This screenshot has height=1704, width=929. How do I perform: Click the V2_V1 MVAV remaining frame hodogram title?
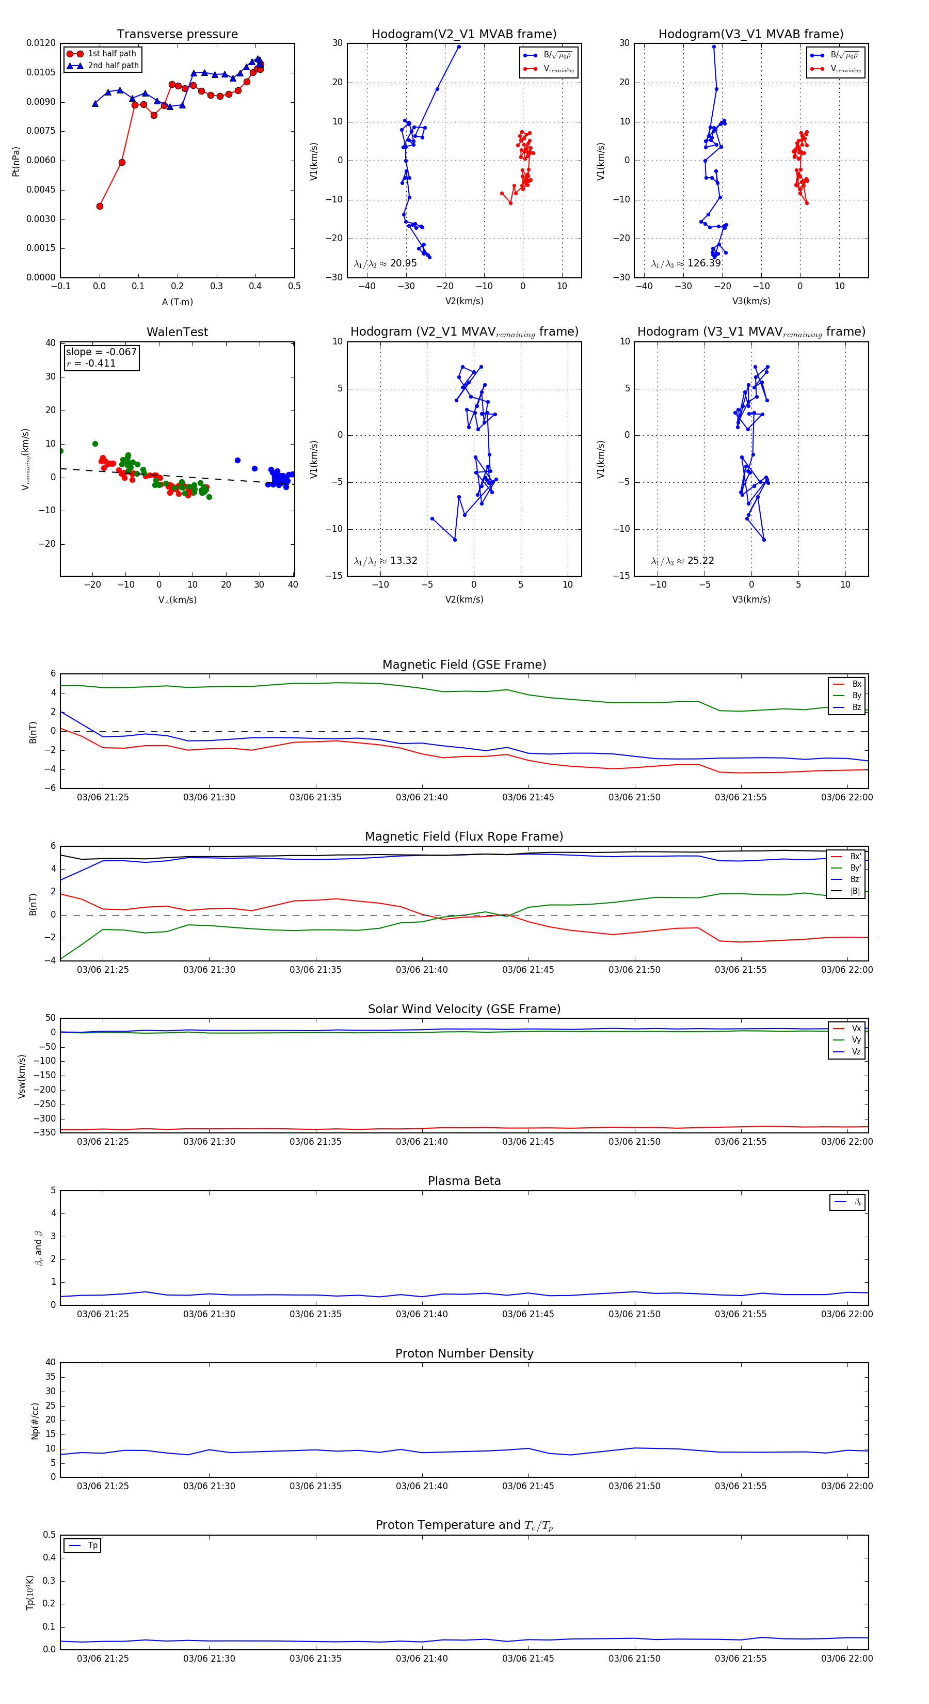pos(464,332)
